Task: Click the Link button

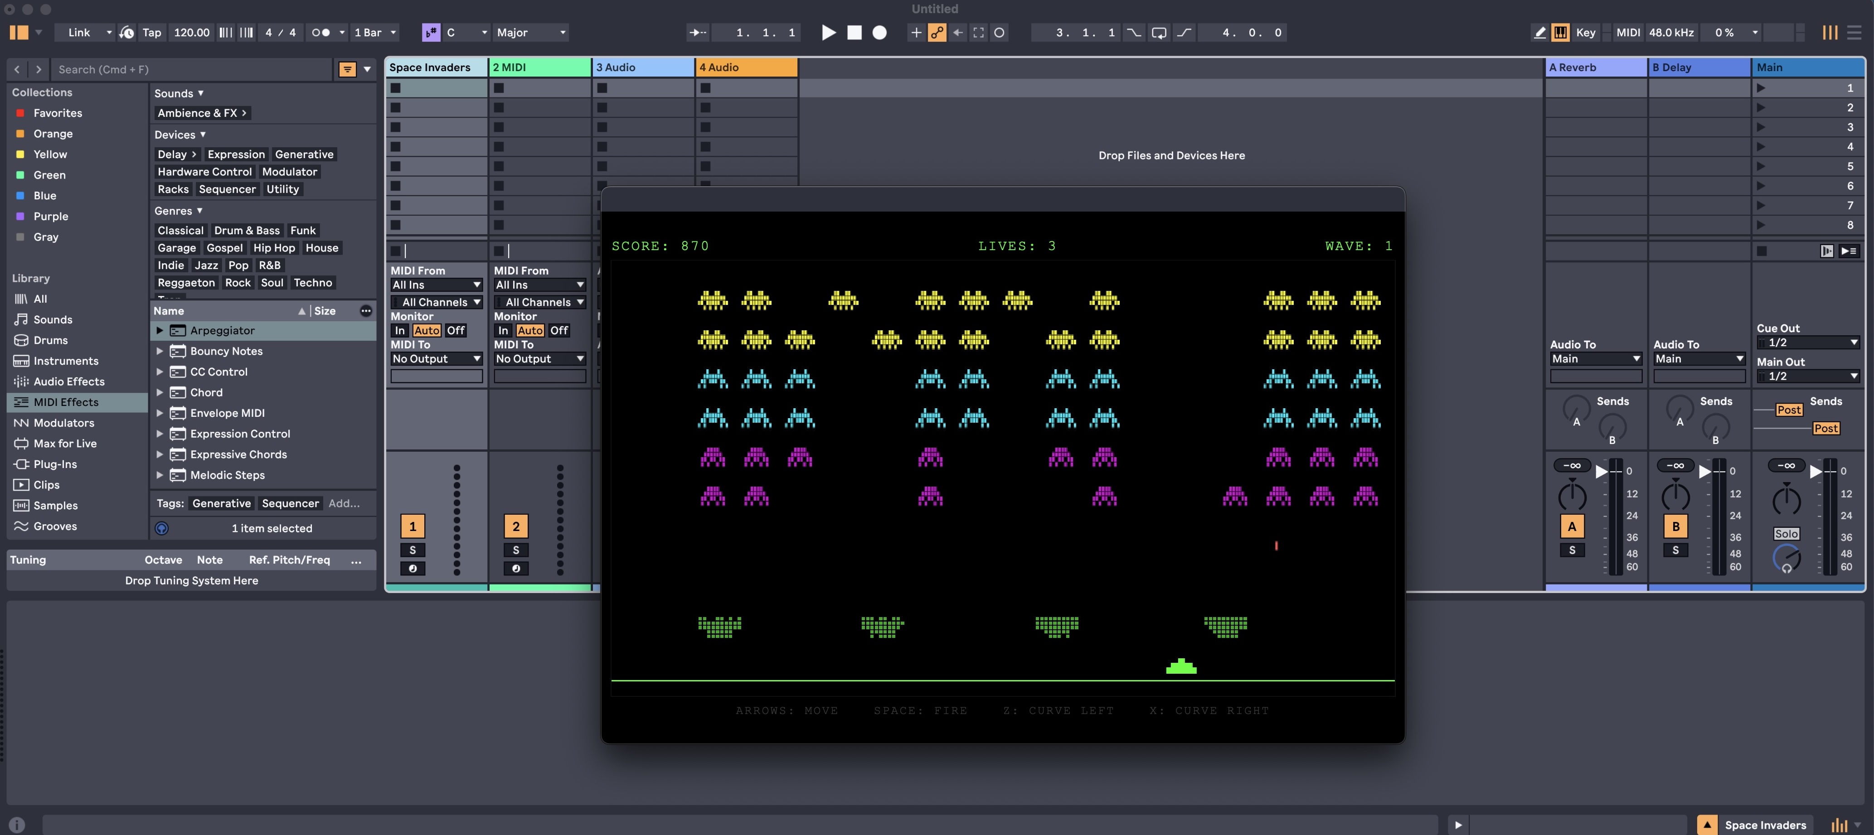Action: 79,33
